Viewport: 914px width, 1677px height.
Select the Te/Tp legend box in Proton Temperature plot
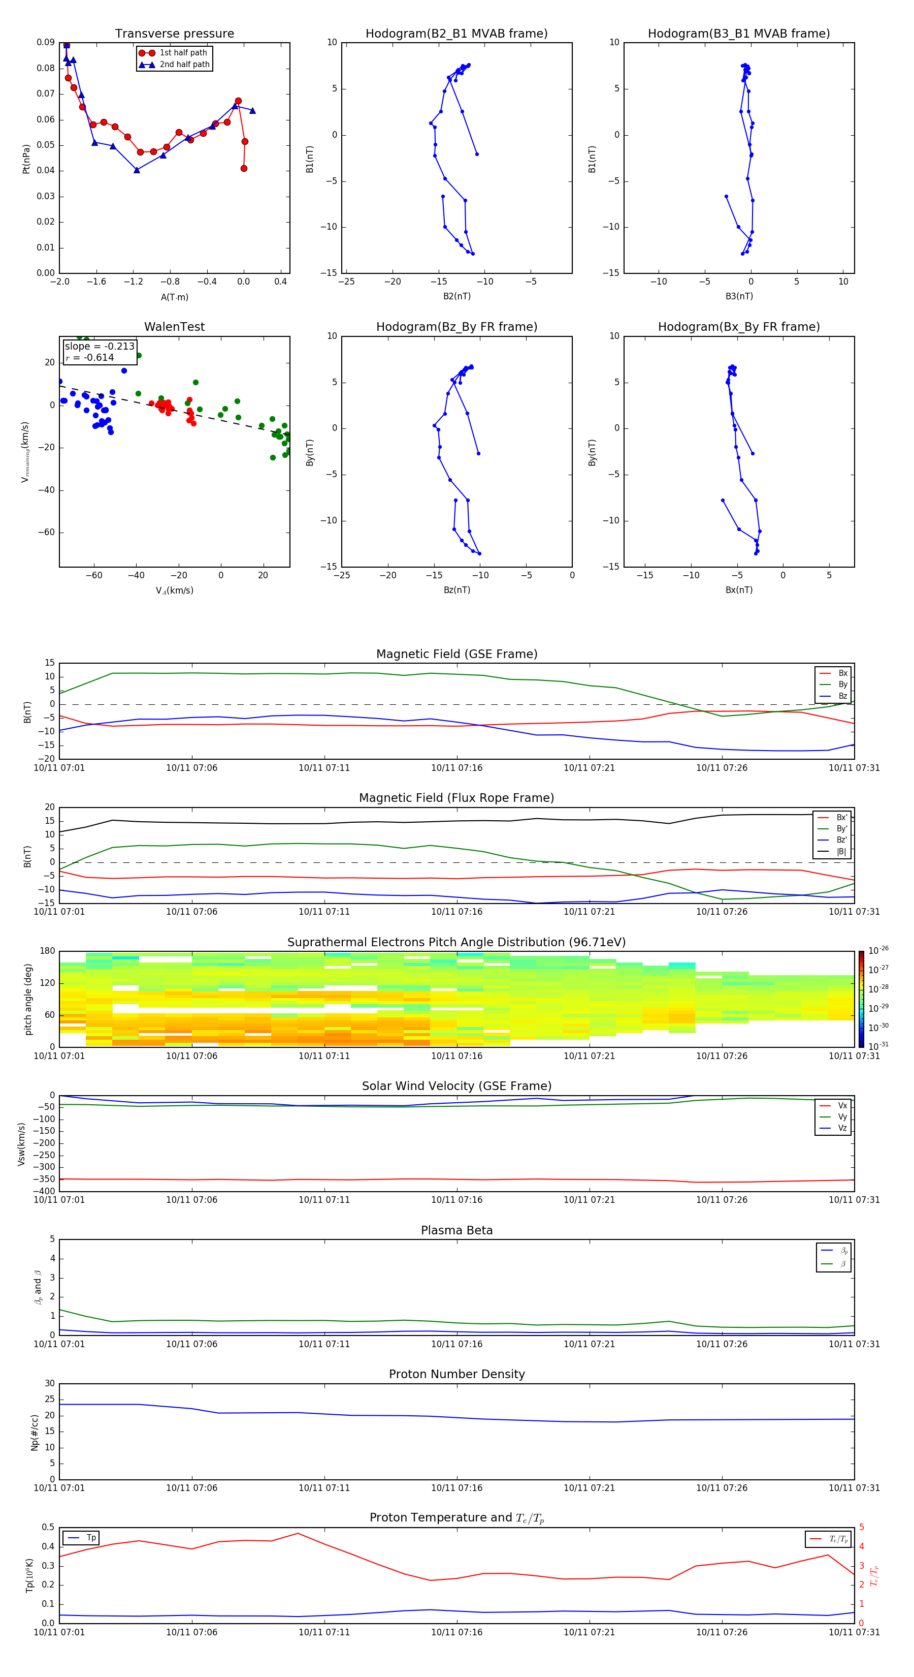coord(828,1539)
